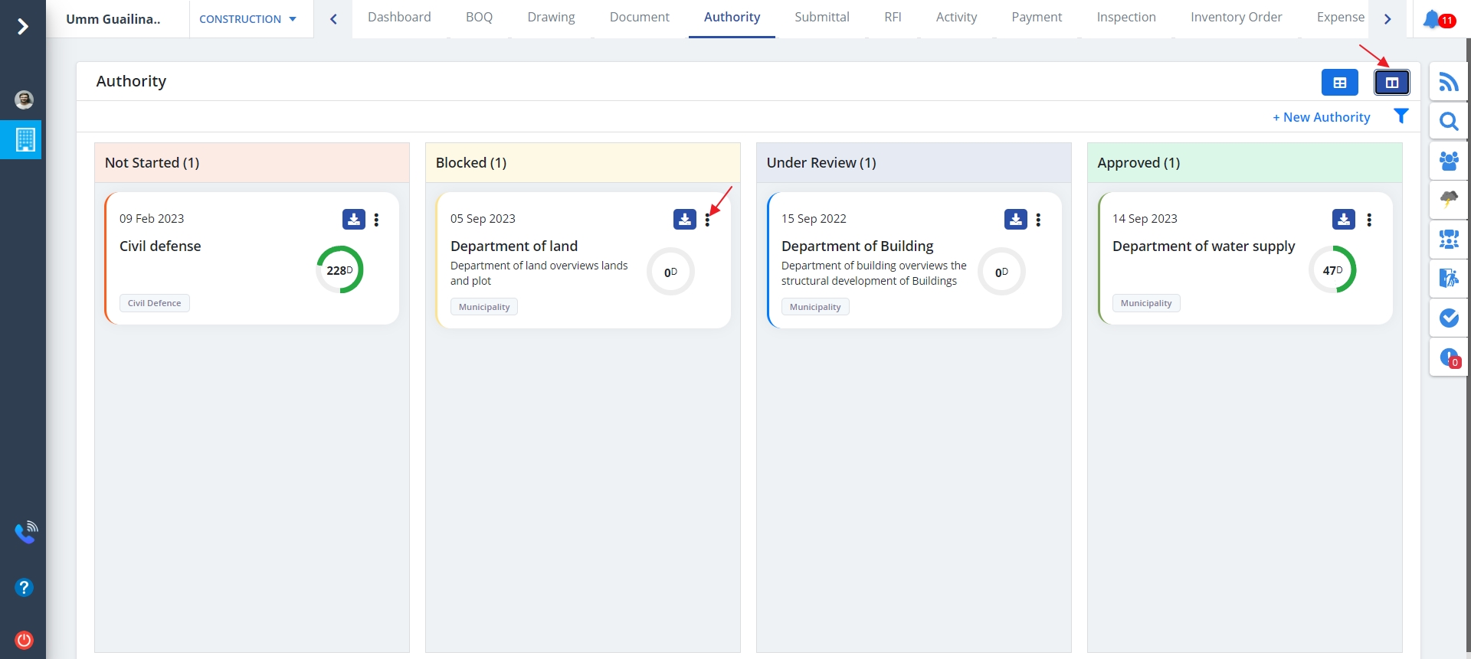Go to the Inspection tab
This screenshot has width=1471, height=659.
click(x=1125, y=18)
